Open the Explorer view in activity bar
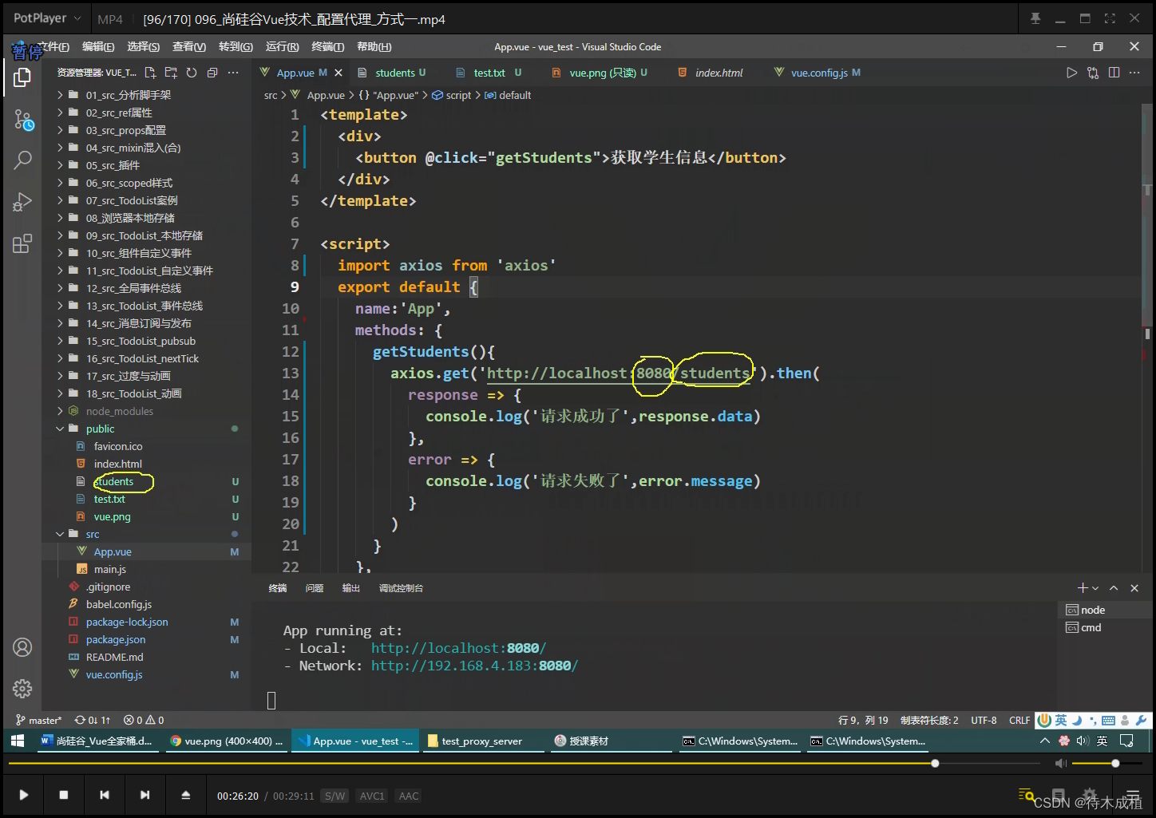The height and width of the screenshot is (818, 1156). click(x=22, y=77)
